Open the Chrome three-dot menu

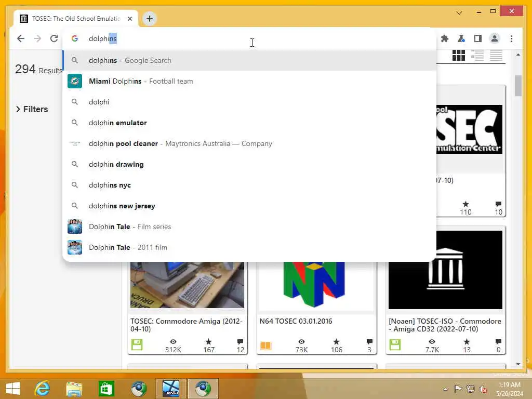(x=511, y=38)
